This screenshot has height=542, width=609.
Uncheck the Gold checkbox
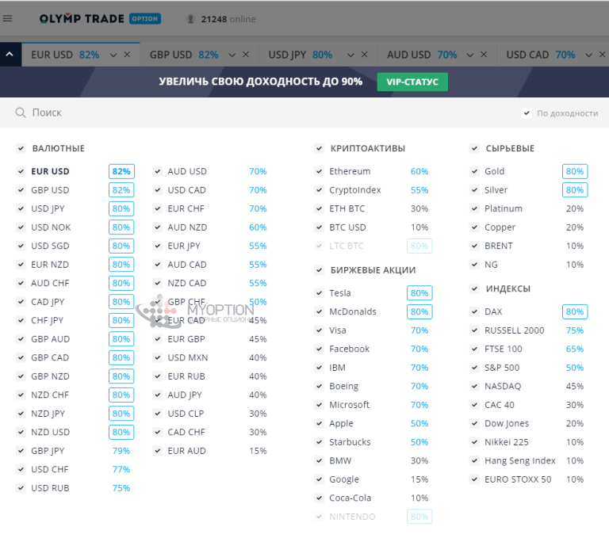coord(475,171)
